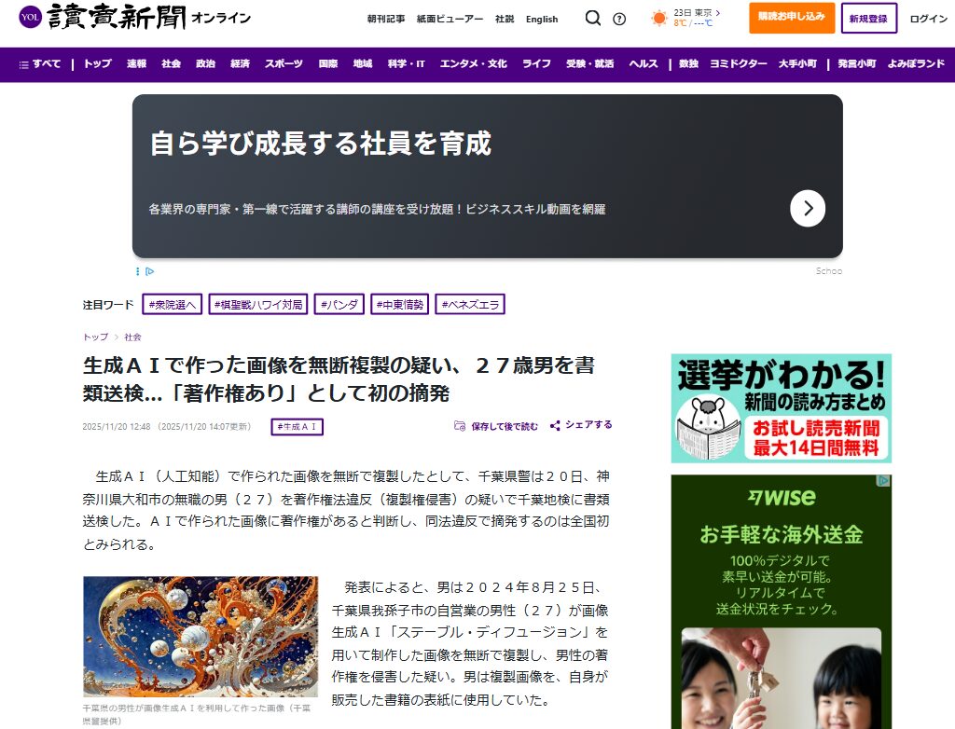
Task: Expand the 東京 weather location chevron
Action: [718, 13]
